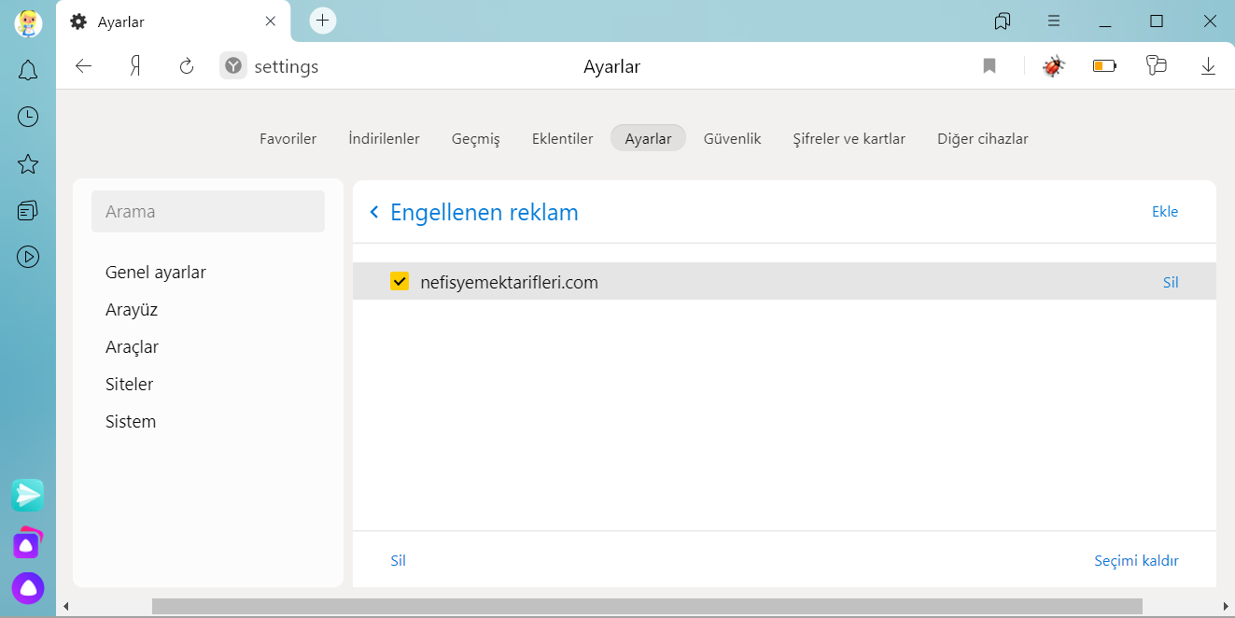Click Sil in nefisyemektarifleri.com row
Image resolution: width=1235 pixels, height=618 pixels.
1171,282
